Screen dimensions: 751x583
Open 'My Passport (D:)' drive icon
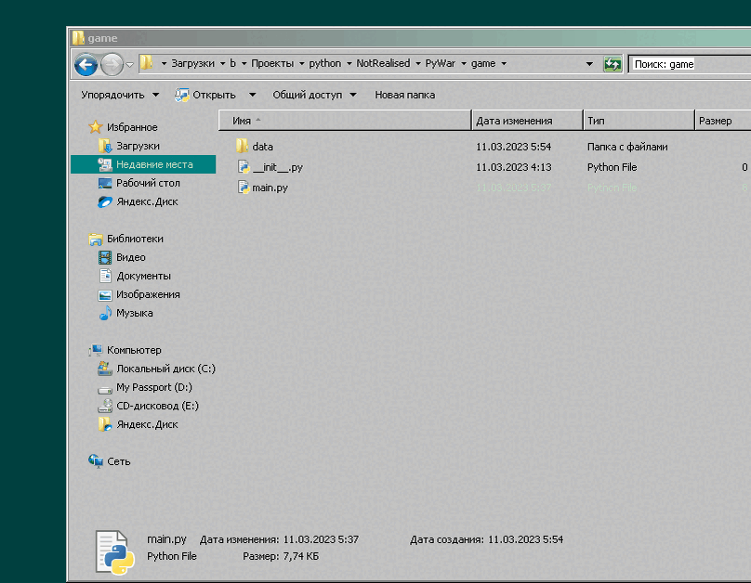tap(105, 389)
